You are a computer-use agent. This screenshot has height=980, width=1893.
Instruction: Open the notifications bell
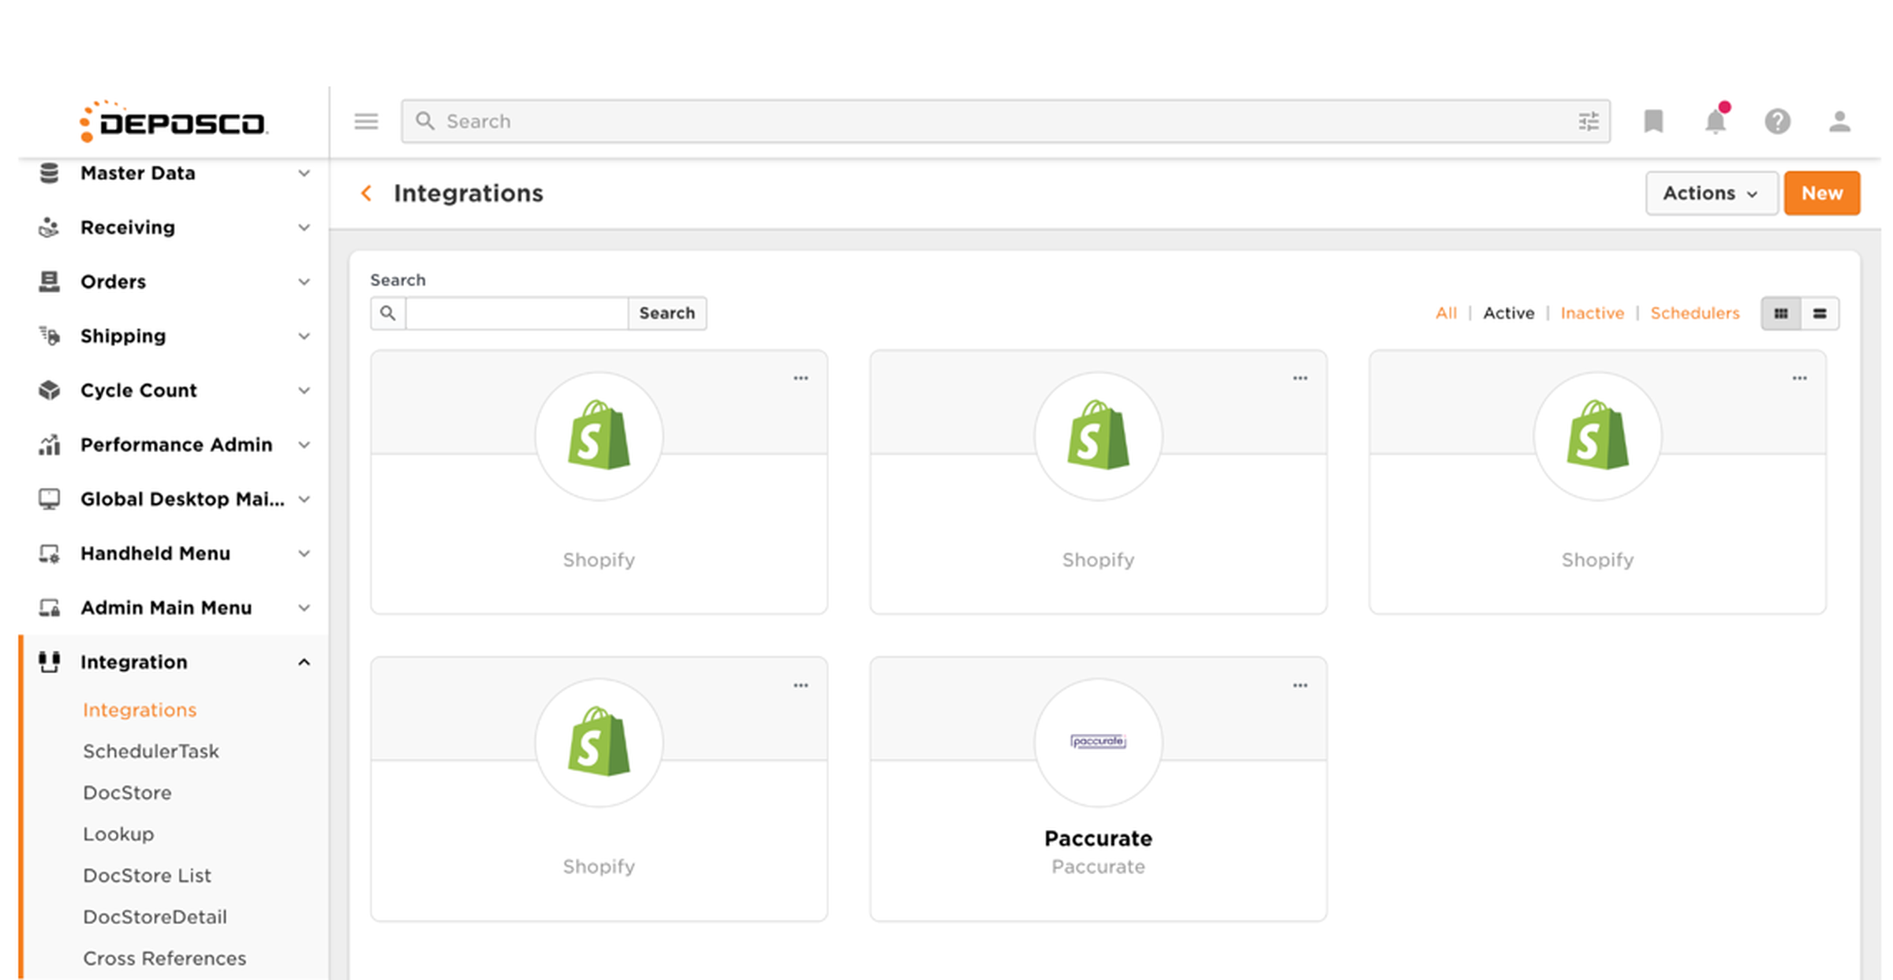1716,121
